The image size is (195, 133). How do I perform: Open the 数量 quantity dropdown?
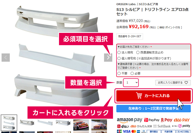tap(131, 83)
